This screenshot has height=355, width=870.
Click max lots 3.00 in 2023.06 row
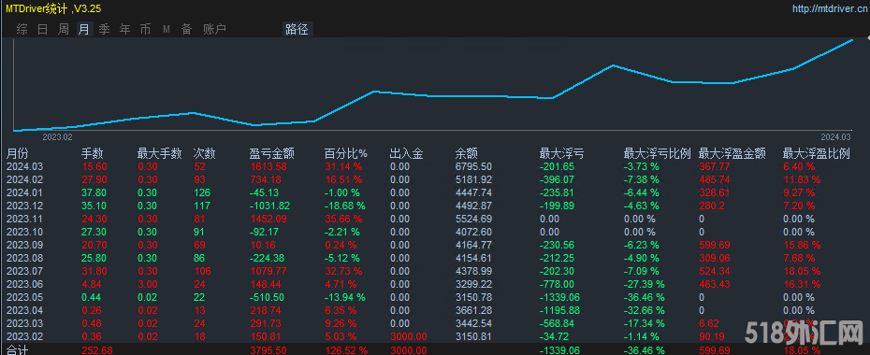pyautogui.click(x=147, y=284)
